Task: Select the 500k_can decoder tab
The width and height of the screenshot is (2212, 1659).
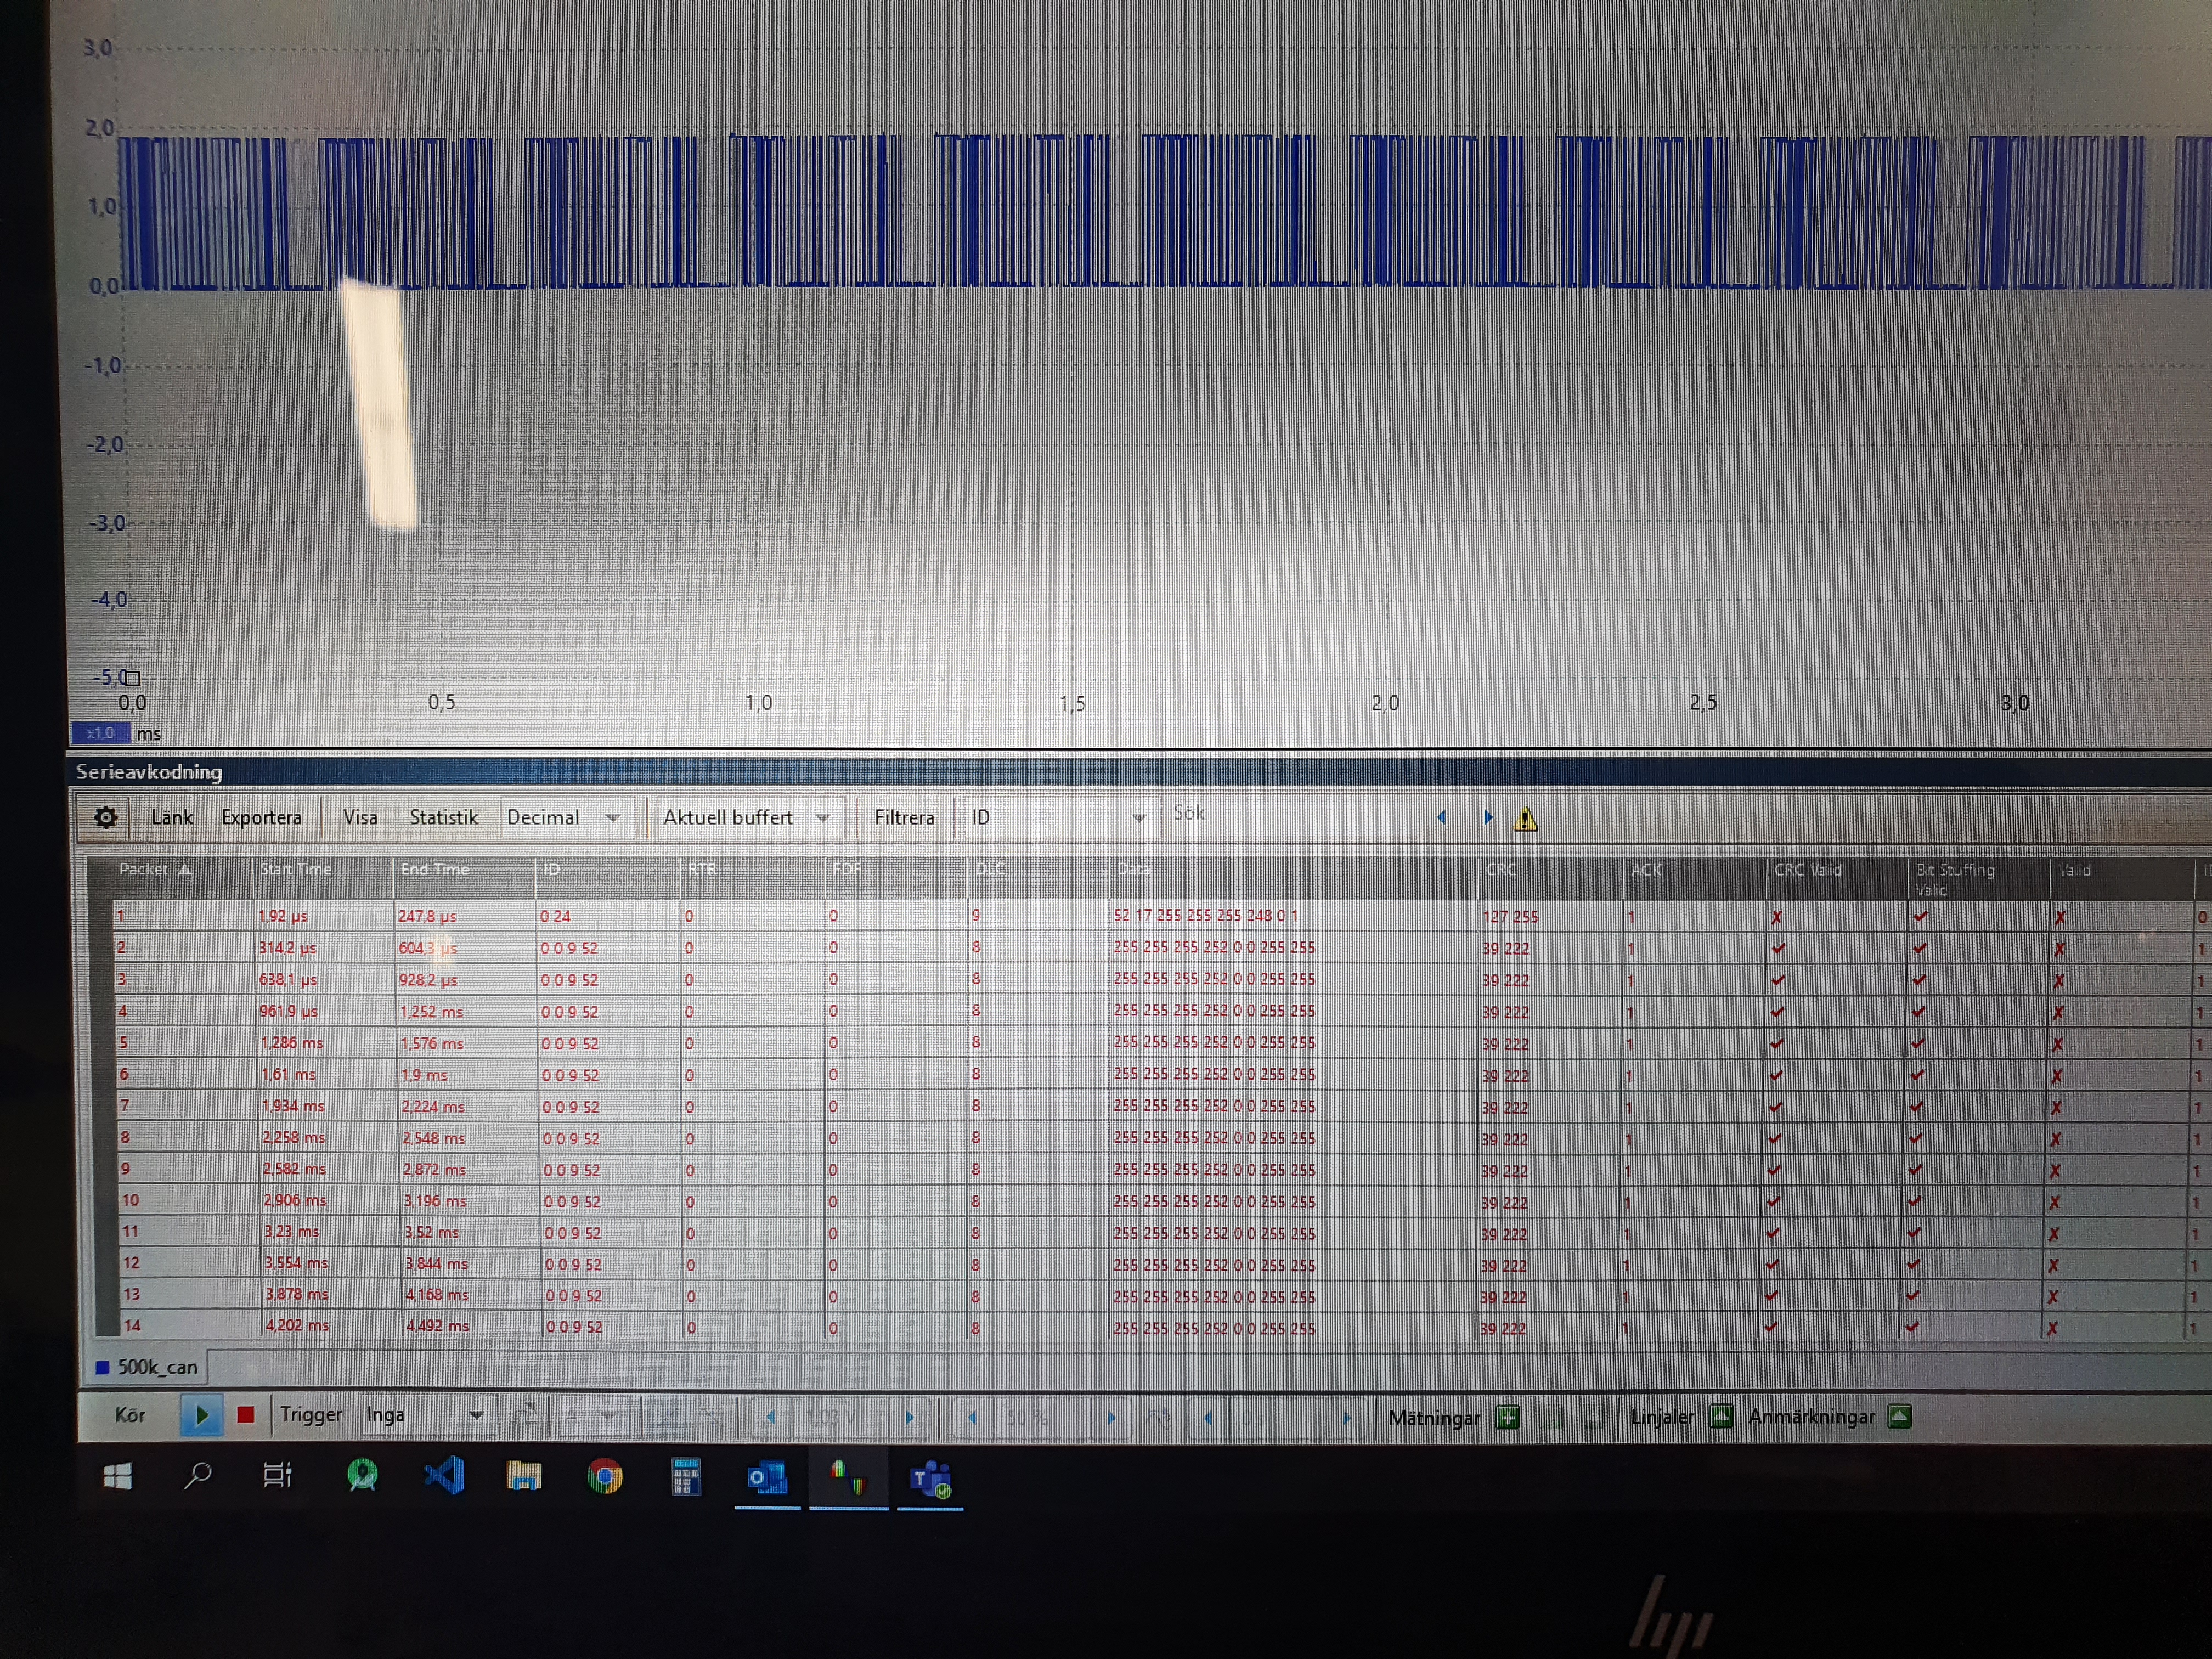Action: pos(146,1366)
